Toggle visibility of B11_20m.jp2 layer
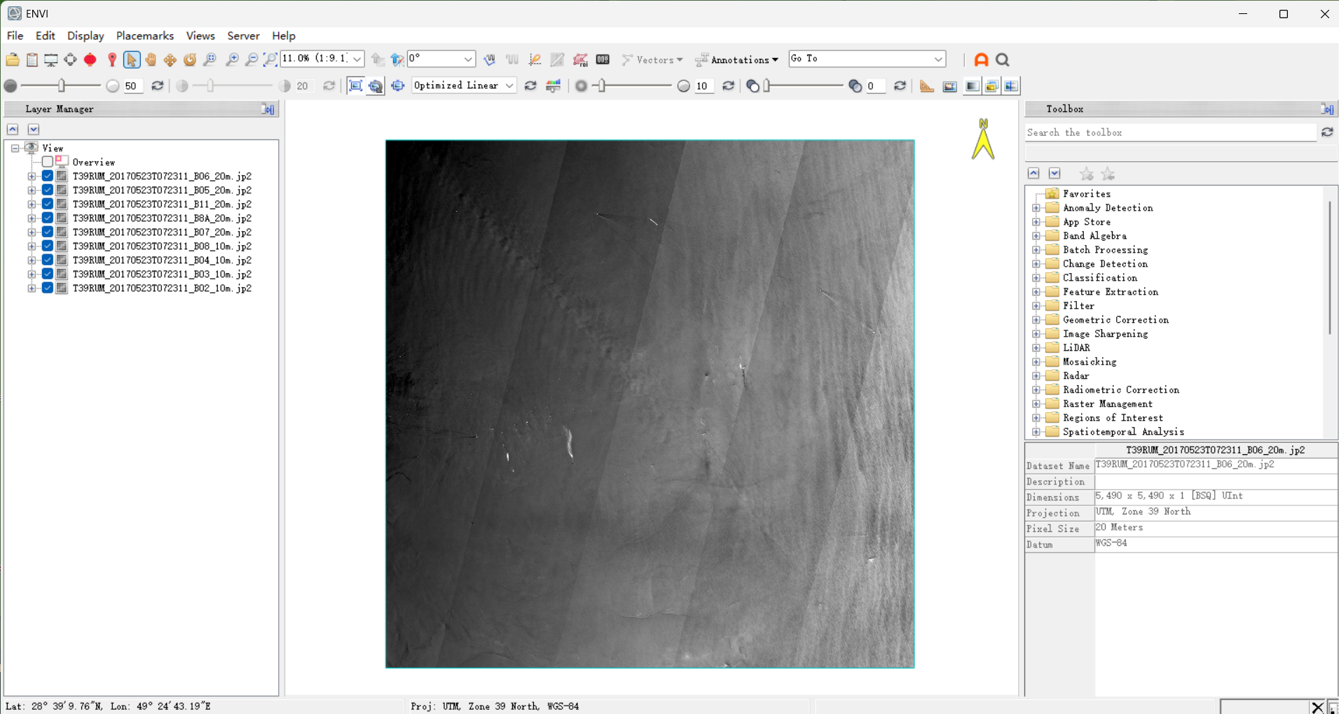1339x714 pixels. click(48, 204)
